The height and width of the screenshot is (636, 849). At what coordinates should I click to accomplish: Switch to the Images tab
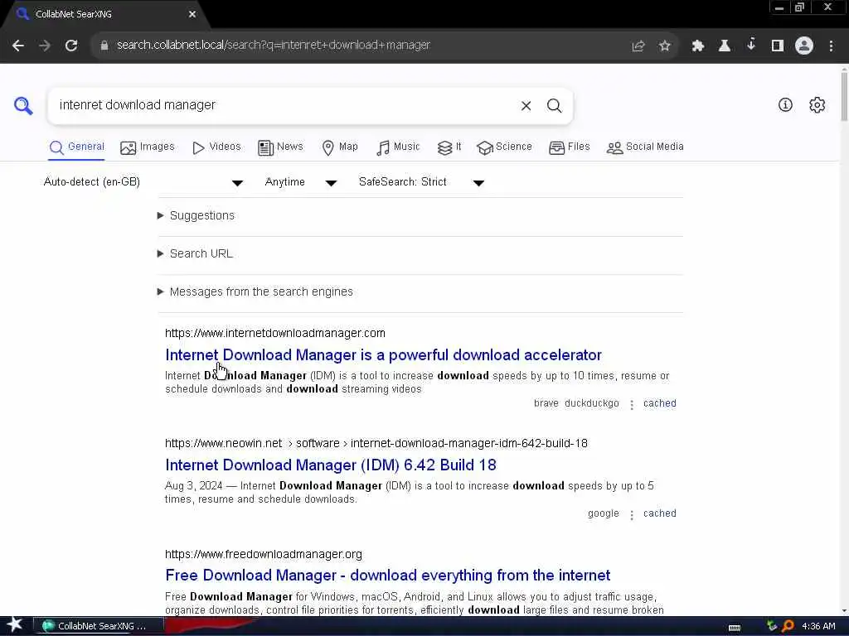[x=148, y=147]
